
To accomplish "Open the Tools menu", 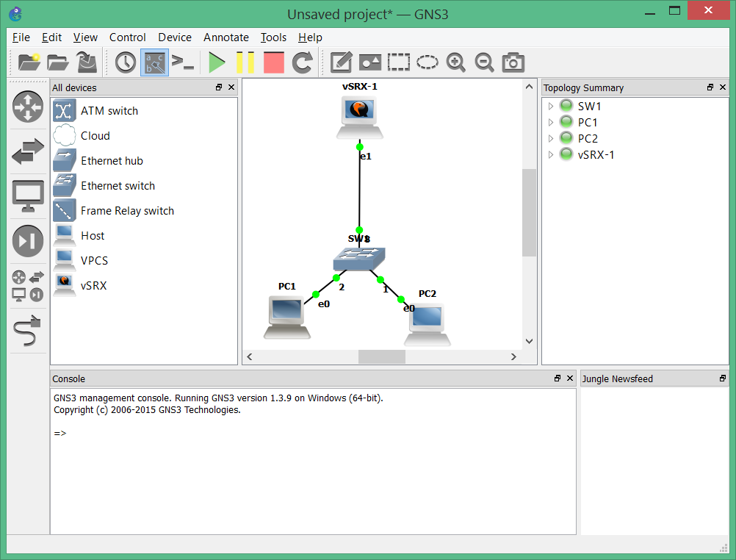I will click(x=274, y=37).
